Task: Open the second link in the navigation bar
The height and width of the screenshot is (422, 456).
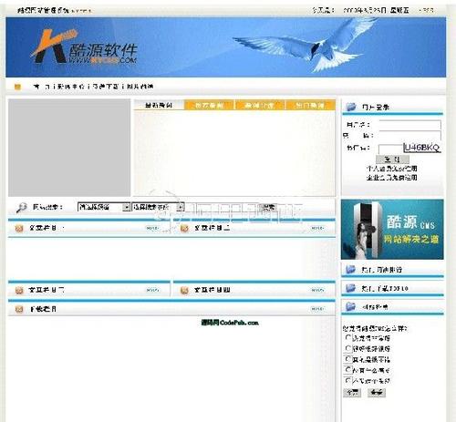Action: tap(70, 87)
